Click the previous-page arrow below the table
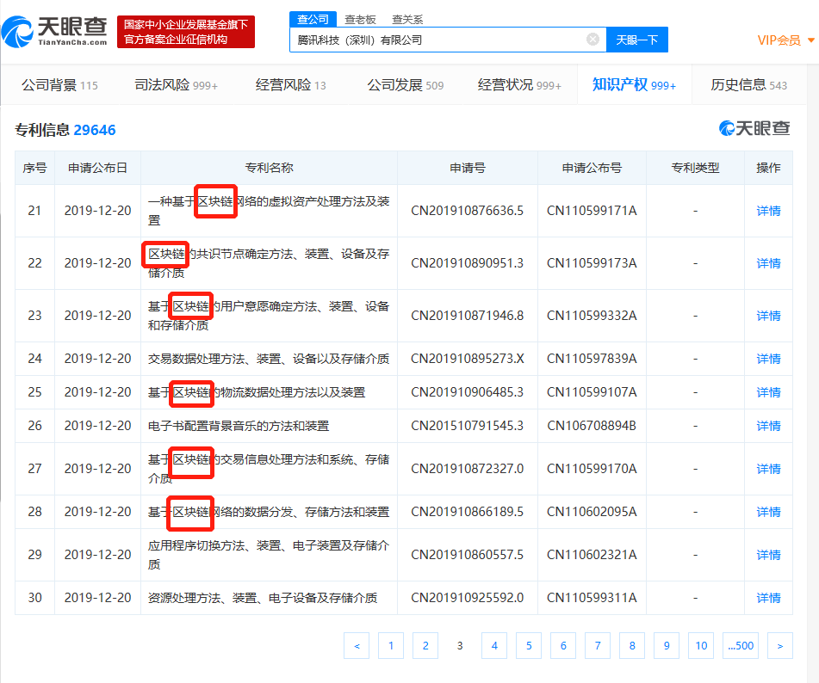 tap(357, 646)
